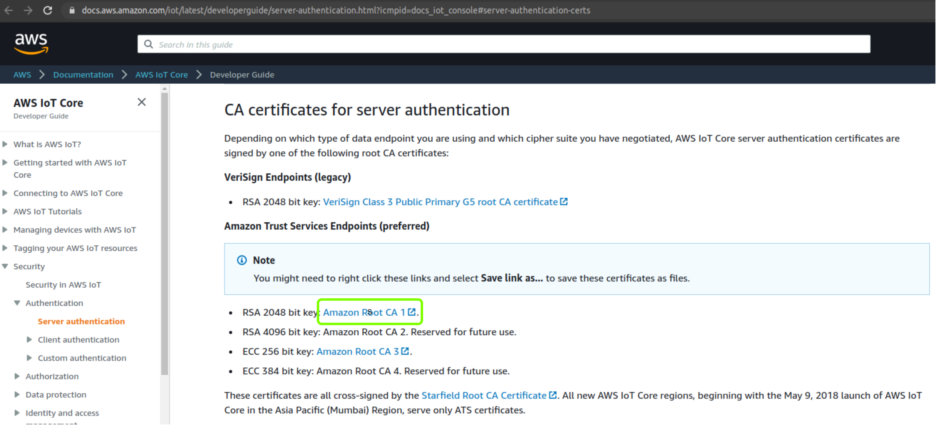Expand Connecting to AWS IoT Core
The height and width of the screenshot is (425, 936).
(x=5, y=193)
